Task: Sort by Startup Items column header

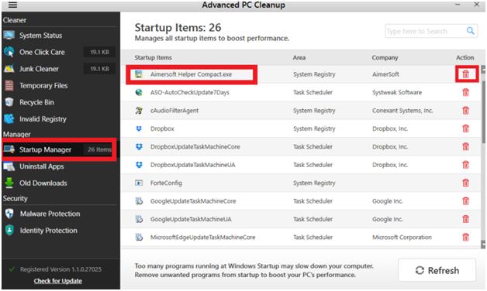Action: click(153, 57)
